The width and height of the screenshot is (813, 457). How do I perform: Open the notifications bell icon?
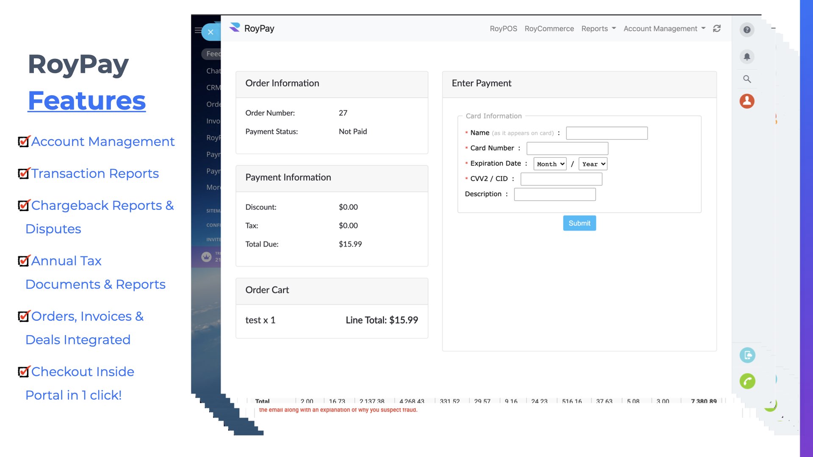pos(747,56)
